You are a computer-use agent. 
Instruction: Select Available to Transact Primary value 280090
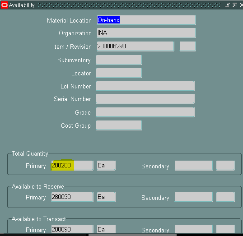72,229
